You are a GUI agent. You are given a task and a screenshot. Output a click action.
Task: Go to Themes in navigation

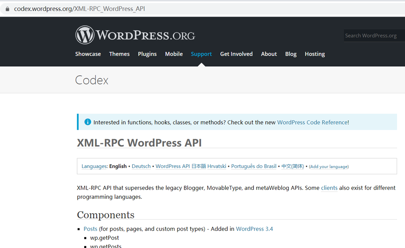(x=119, y=54)
